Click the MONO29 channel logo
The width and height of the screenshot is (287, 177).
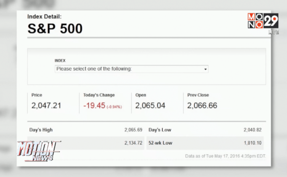coord(263,21)
